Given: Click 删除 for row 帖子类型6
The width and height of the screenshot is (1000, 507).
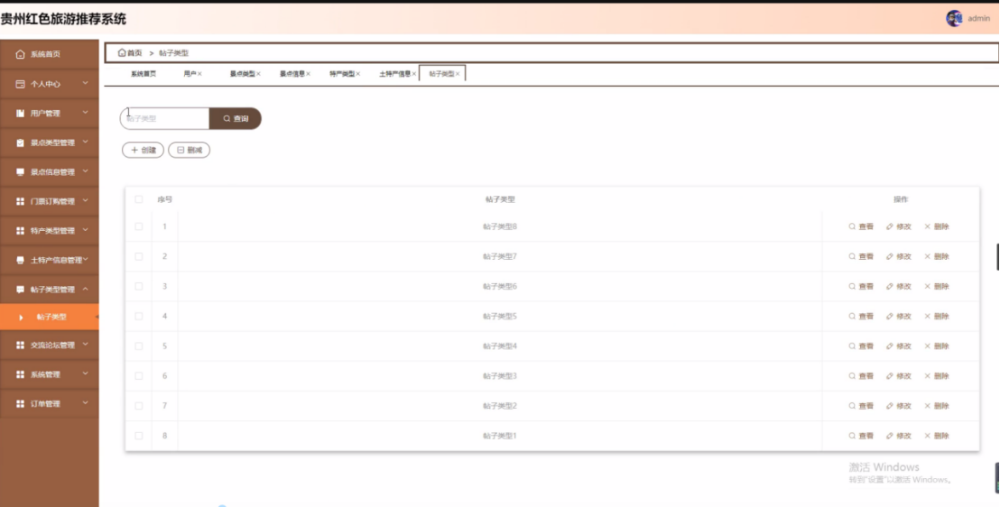Looking at the screenshot, I should click(937, 286).
